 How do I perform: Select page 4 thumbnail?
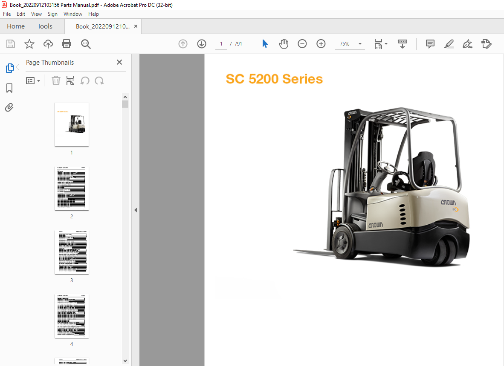pos(72,316)
